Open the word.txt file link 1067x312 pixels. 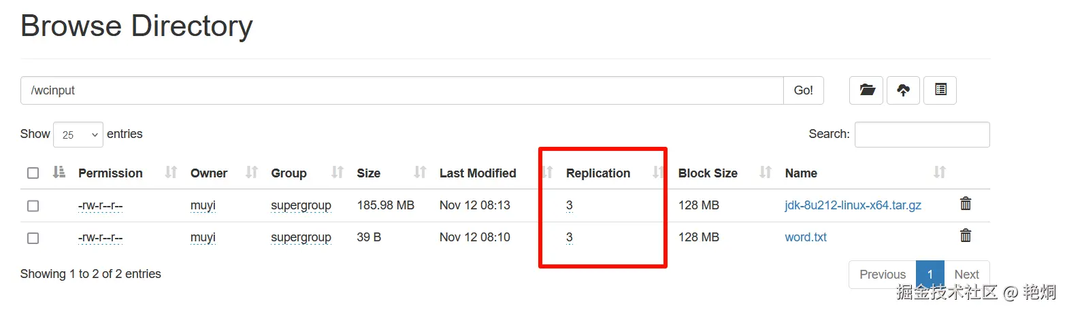806,237
